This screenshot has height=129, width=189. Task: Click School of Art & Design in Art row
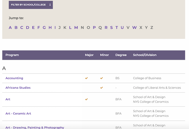click(149, 97)
